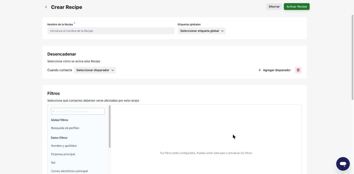Open the Seleccionar etiqueta global dropdown
Screen dimensions: 354x174
pos(202,31)
